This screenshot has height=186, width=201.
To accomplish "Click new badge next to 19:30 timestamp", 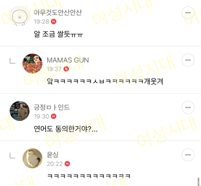I will coord(54,116).
